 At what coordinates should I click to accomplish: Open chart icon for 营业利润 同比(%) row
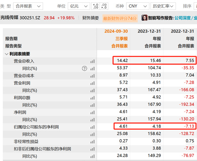[93, 90]
